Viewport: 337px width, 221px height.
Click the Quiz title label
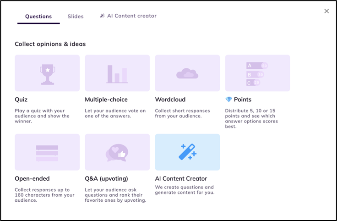[x=21, y=99]
